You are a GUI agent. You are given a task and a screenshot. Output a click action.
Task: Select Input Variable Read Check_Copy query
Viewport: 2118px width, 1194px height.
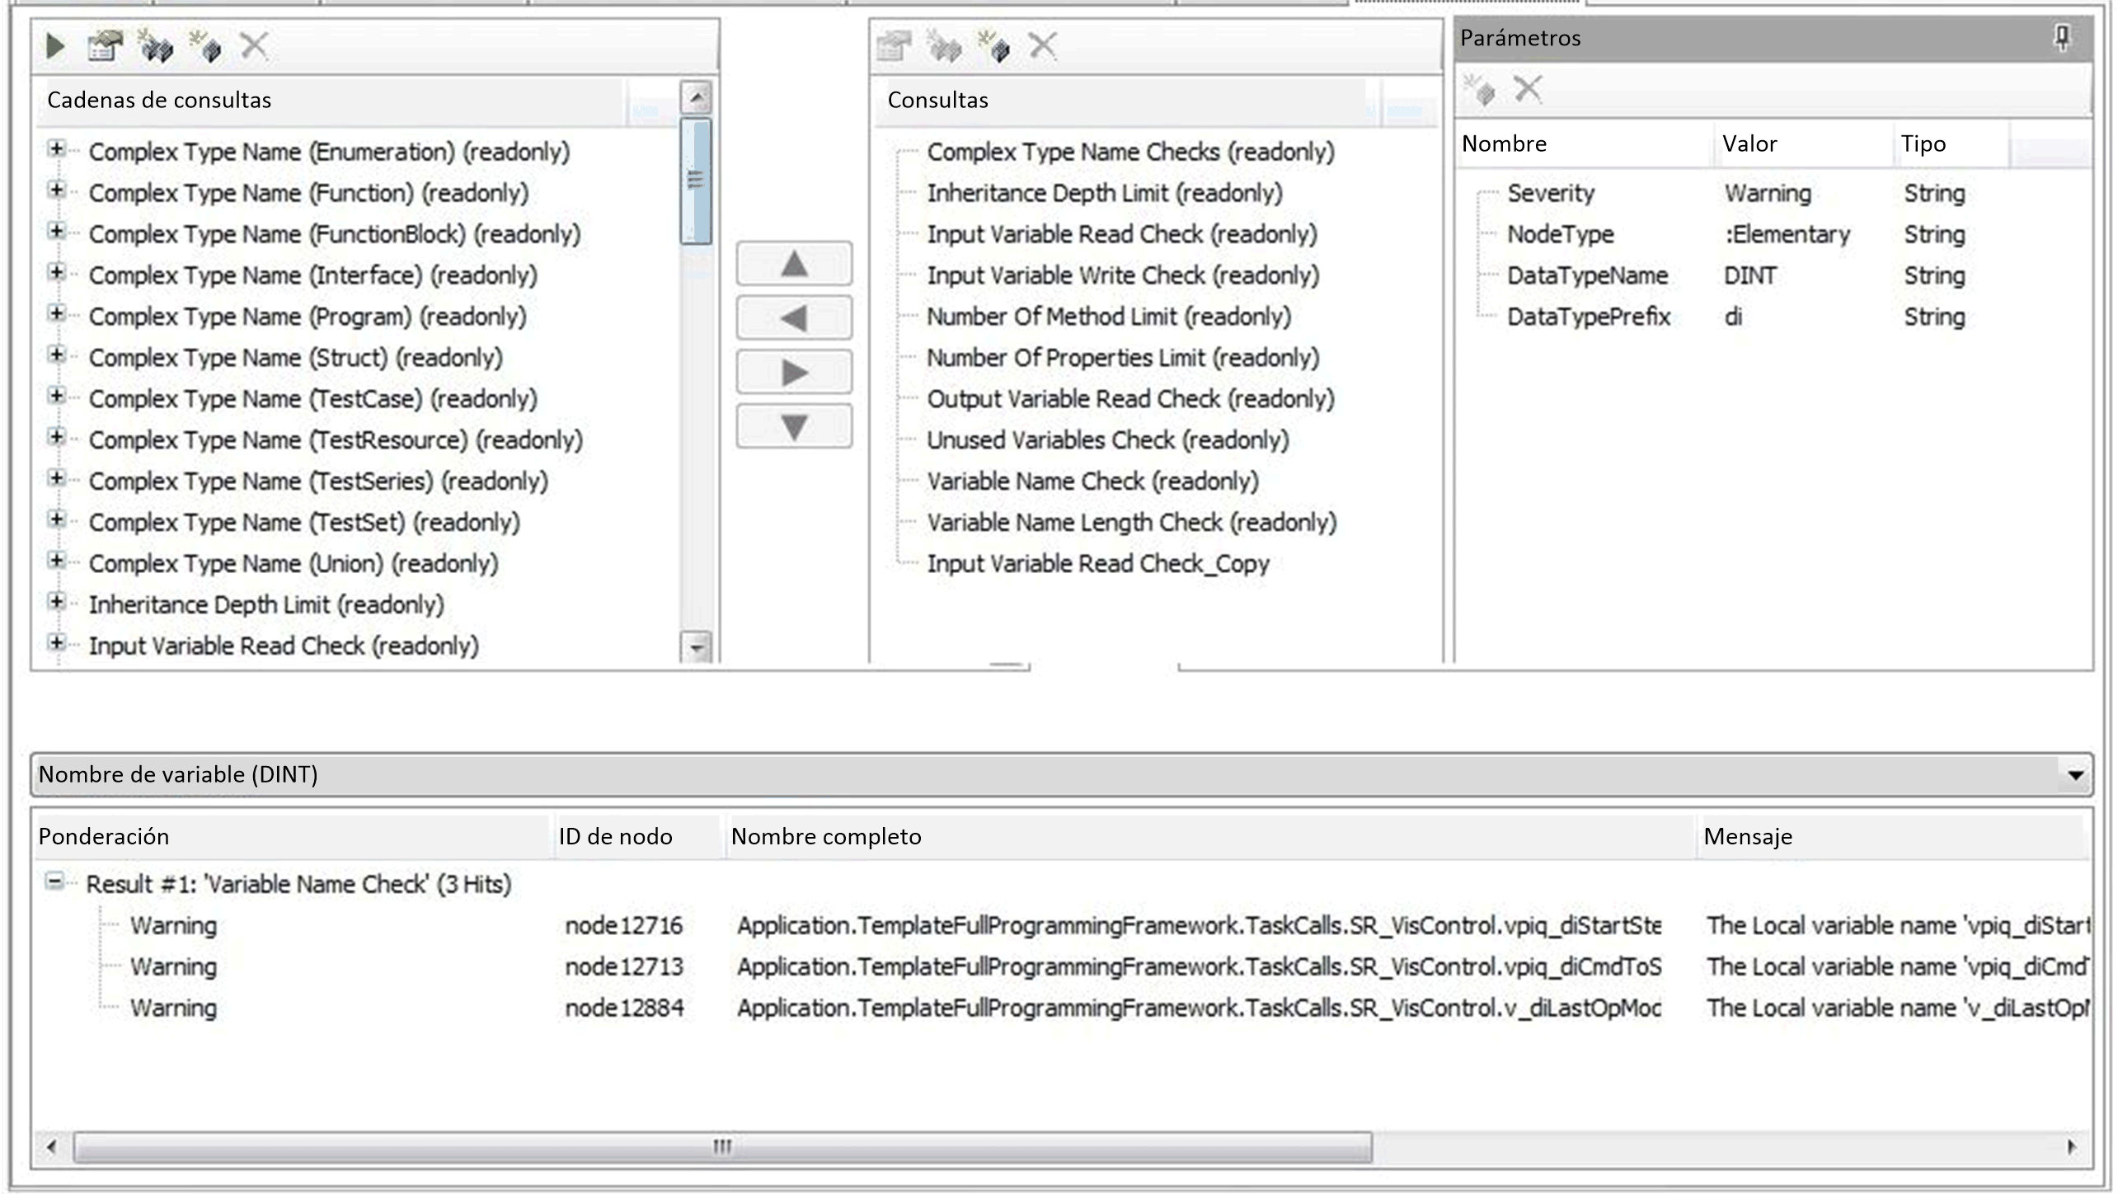[1098, 564]
